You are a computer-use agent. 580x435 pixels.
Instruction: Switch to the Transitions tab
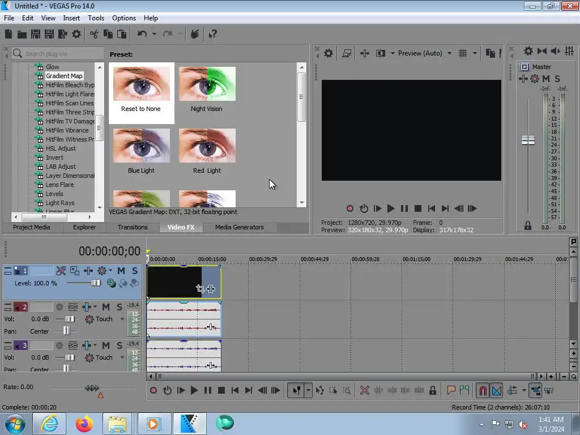(x=133, y=227)
